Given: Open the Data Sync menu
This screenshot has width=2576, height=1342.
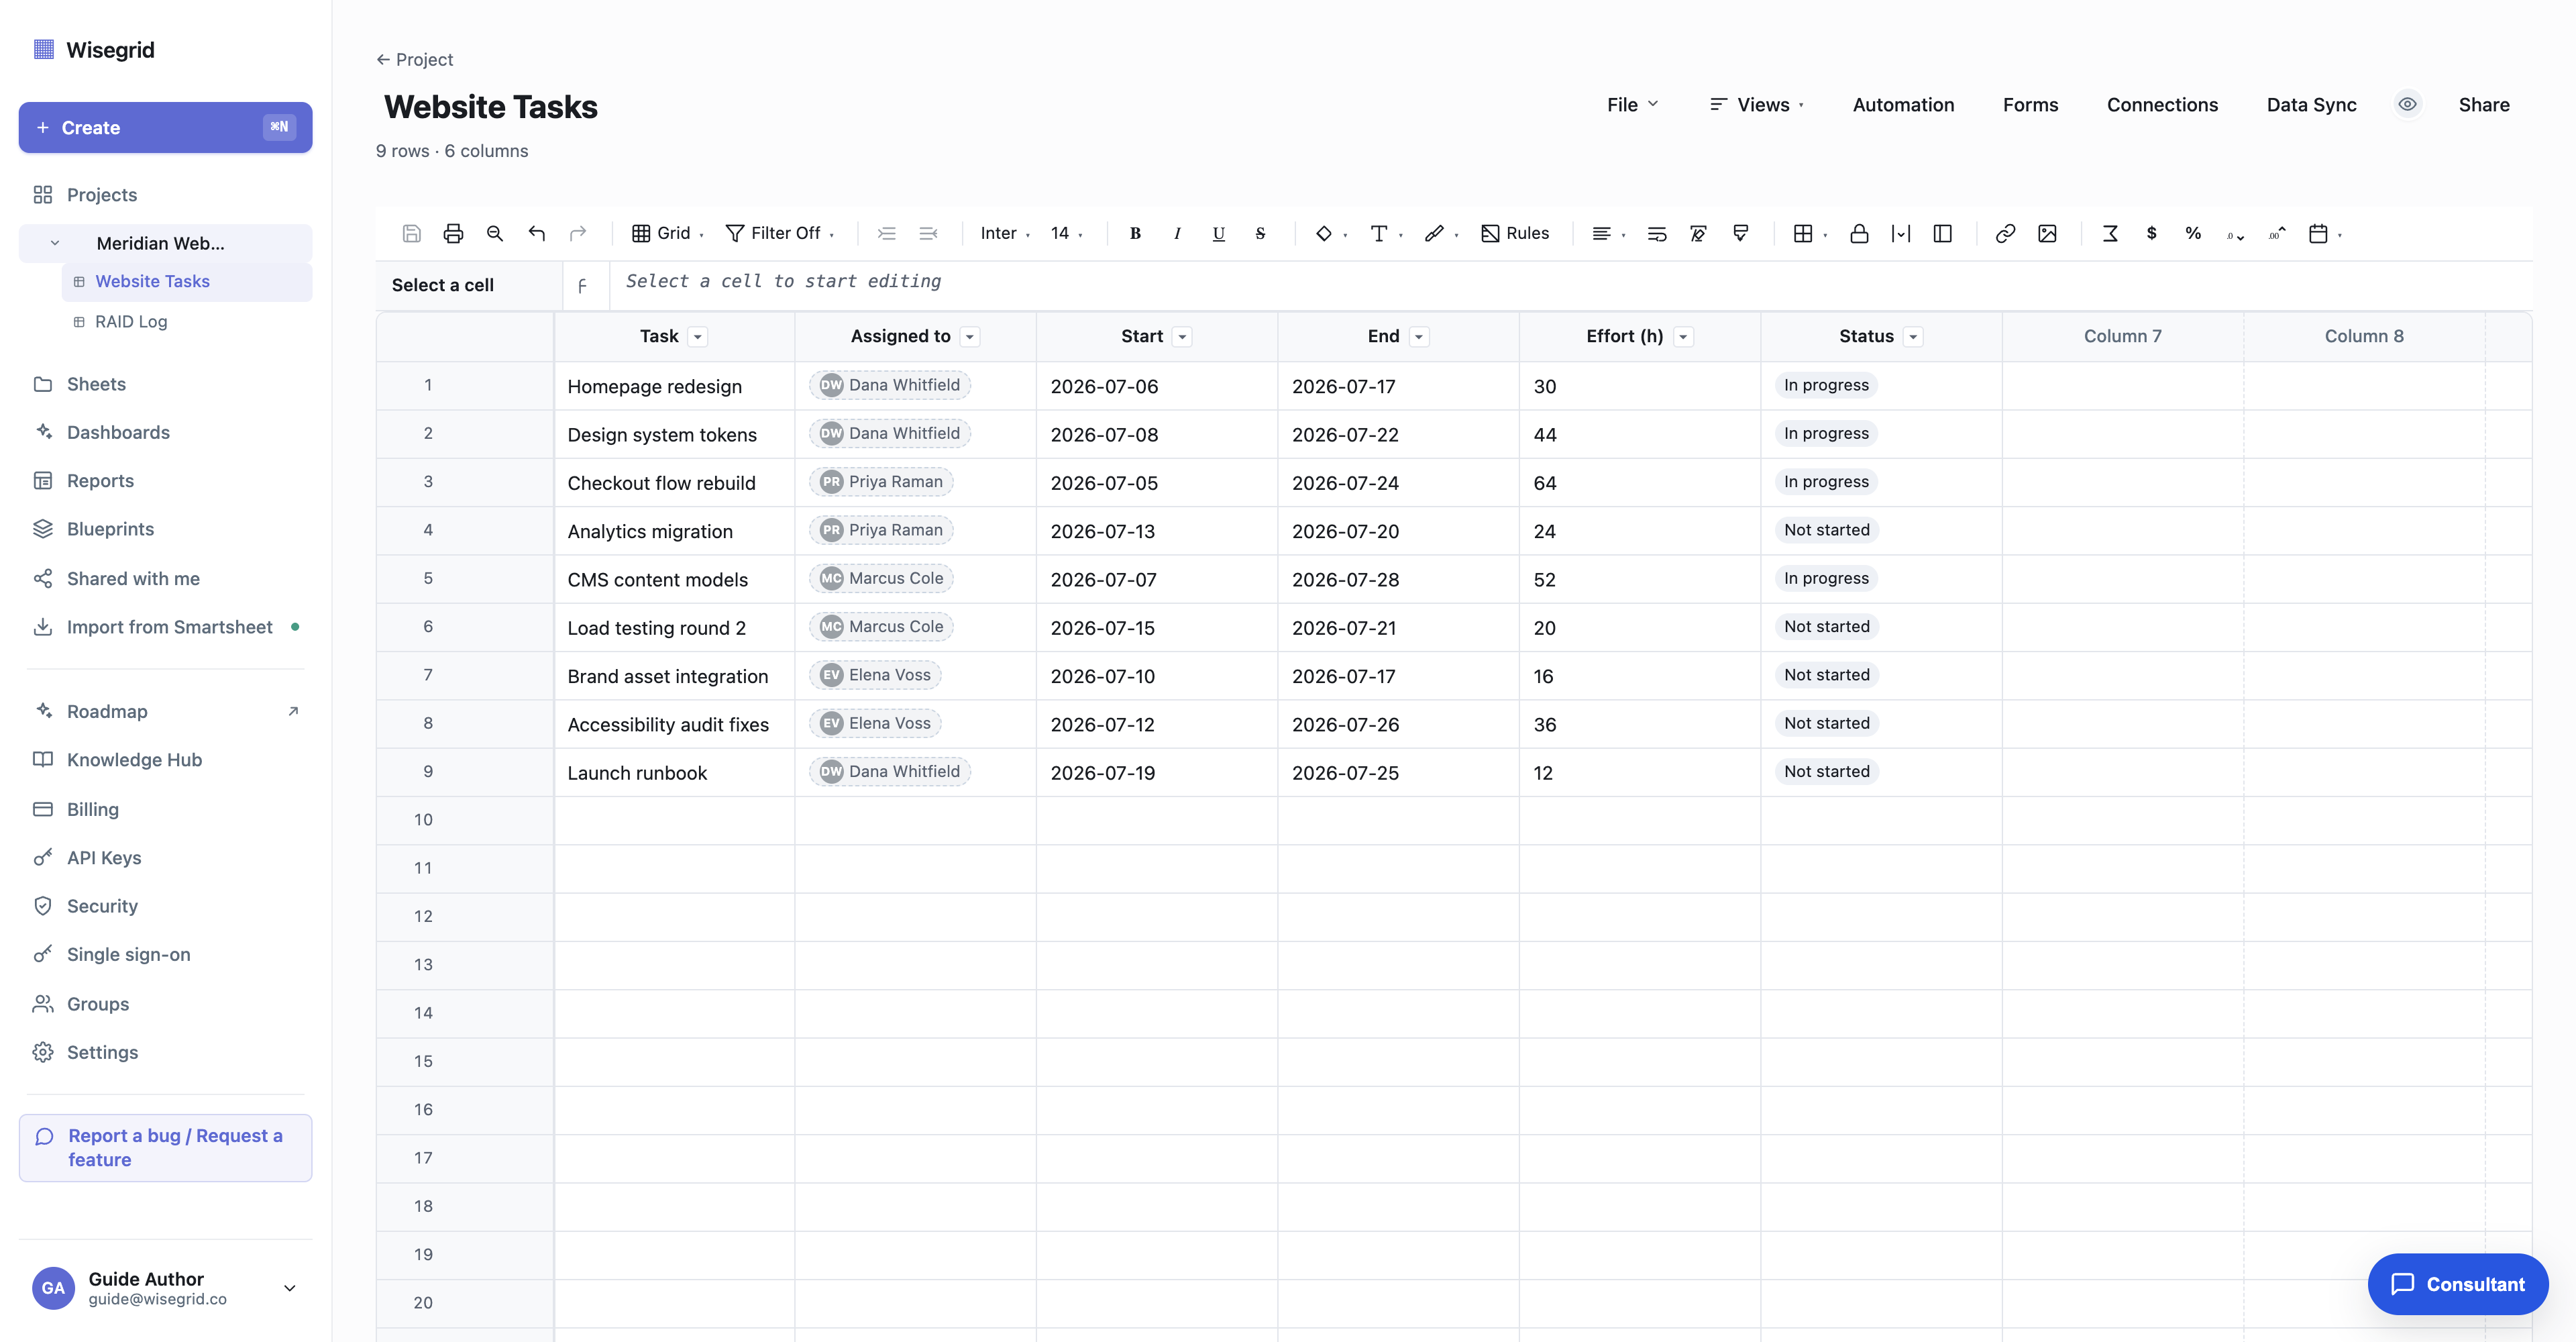Looking at the screenshot, I should (2311, 105).
